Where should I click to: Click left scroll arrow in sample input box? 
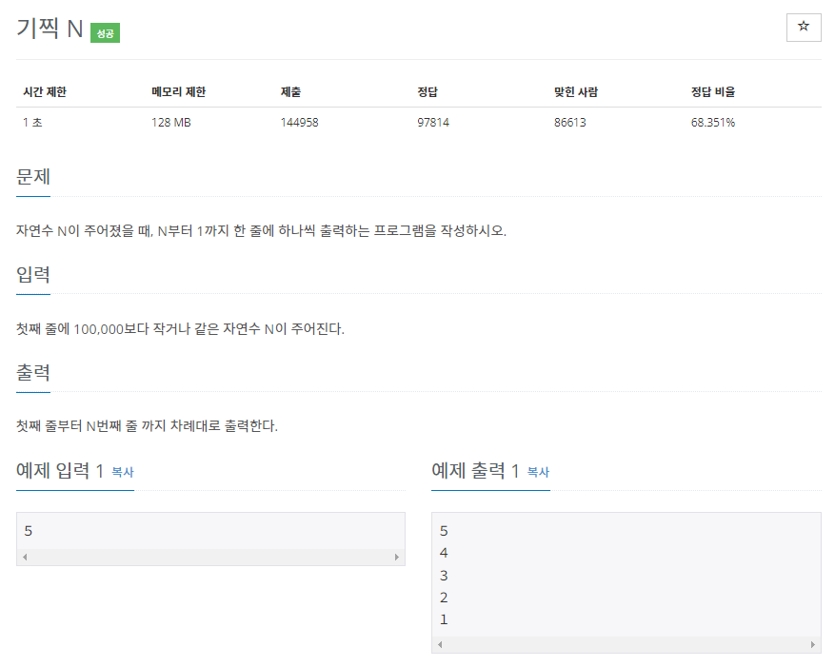tap(25, 557)
